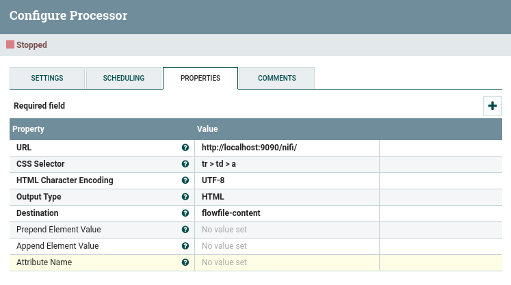Click the Destination help question icon

(x=185, y=213)
